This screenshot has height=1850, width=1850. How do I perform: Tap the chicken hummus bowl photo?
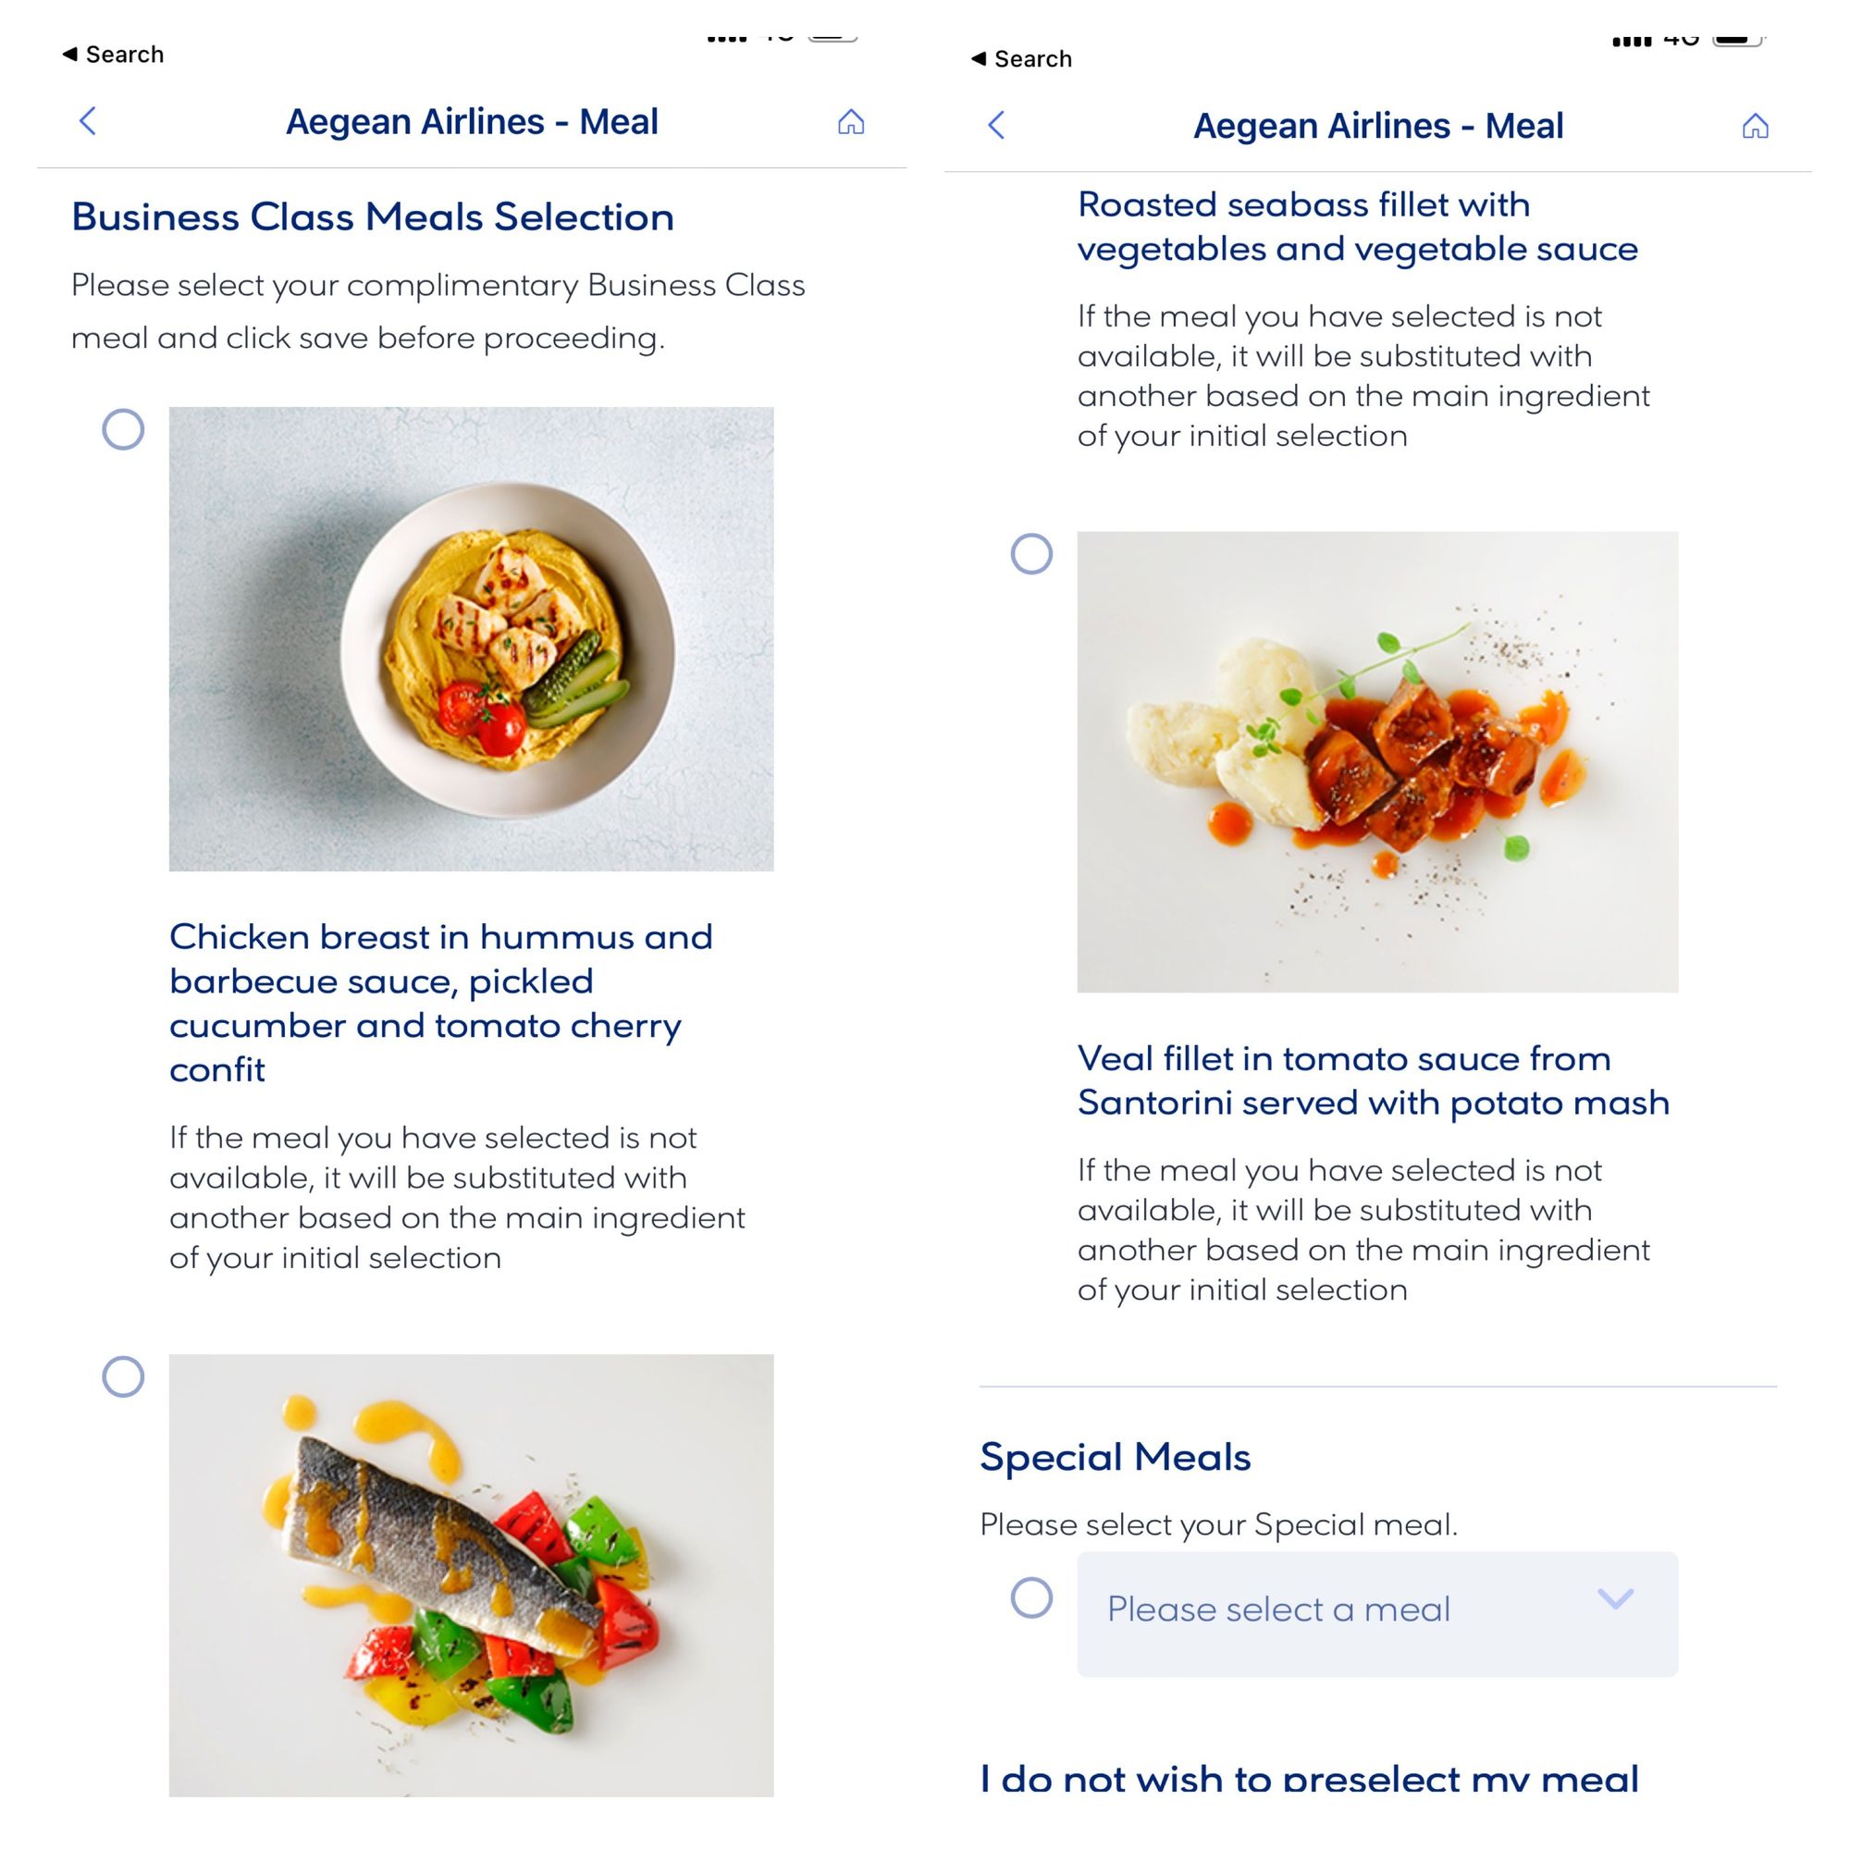471,638
